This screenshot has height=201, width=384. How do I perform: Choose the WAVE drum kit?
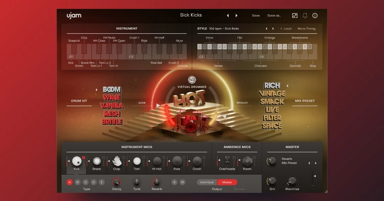pos(112,97)
